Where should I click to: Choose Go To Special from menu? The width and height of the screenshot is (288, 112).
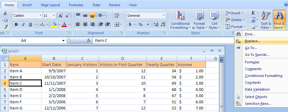tap(257, 55)
